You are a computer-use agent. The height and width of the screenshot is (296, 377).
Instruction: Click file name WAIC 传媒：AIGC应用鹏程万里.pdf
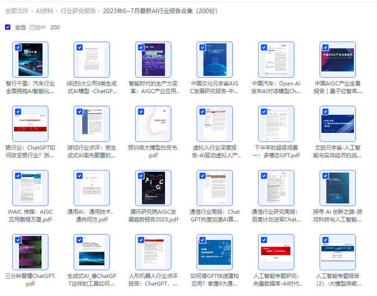(30, 216)
